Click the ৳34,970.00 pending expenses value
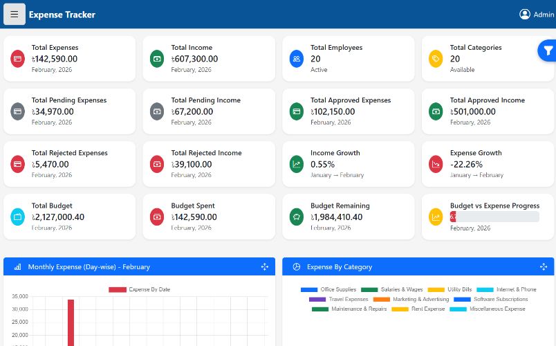Viewport: 556px width, 346px height. (53, 112)
